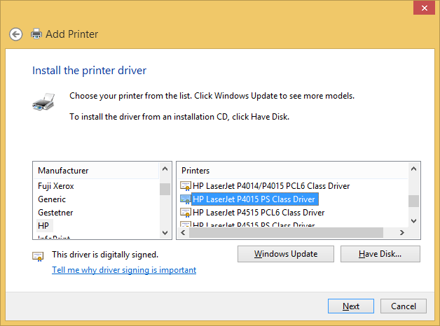Click the digitally signed certificate icon
Viewport: 440px width, 326px height.
click(x=39, y=256)
